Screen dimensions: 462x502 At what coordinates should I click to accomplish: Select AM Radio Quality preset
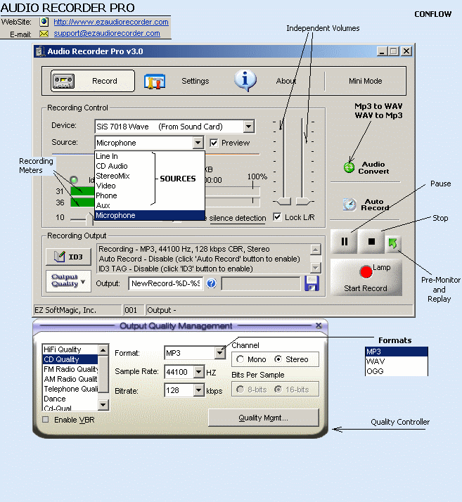pyautogui.click(x=70, y=379)
